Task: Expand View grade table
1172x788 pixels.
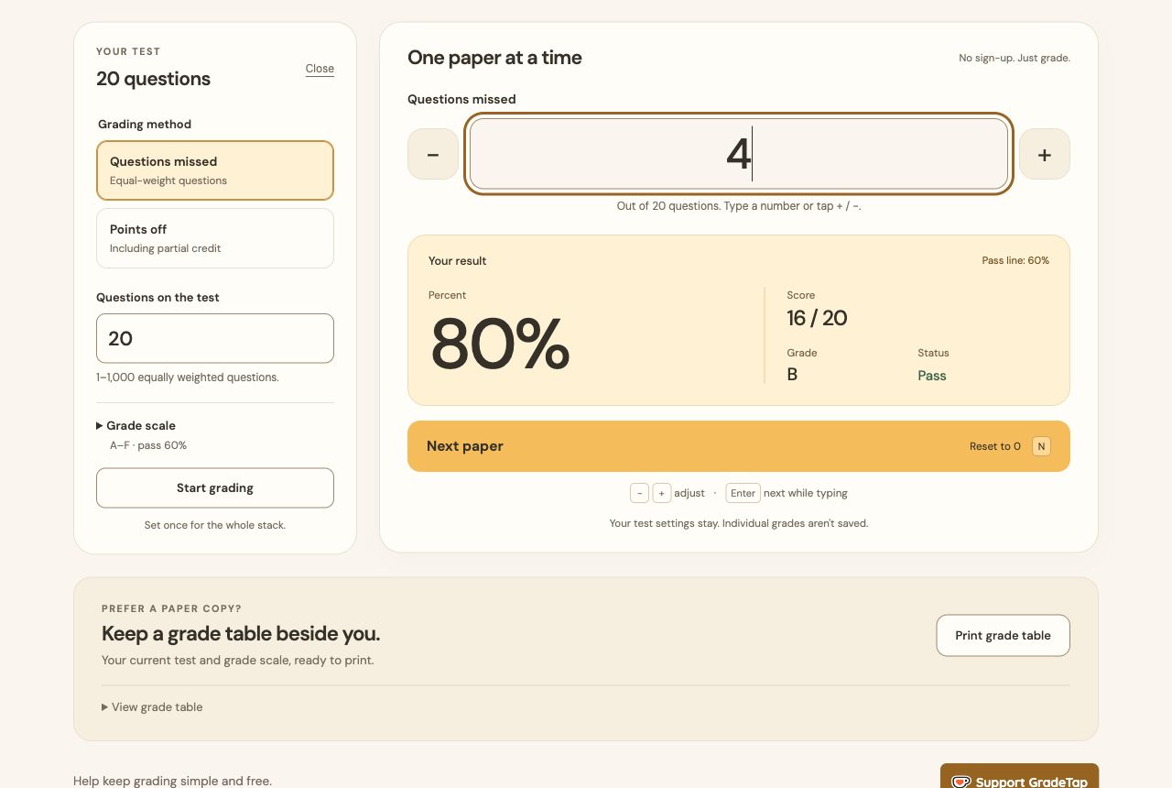Action: pos(152,707)
